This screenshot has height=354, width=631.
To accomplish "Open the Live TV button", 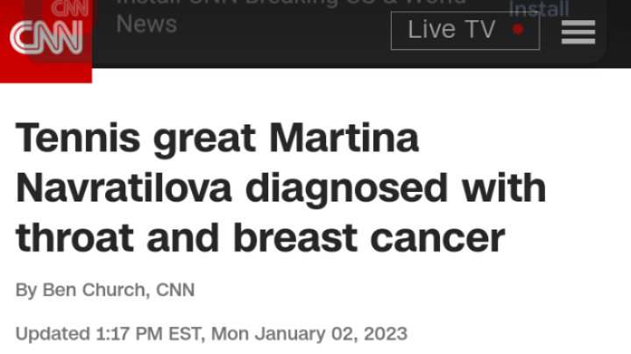I will tap(464, 31).
